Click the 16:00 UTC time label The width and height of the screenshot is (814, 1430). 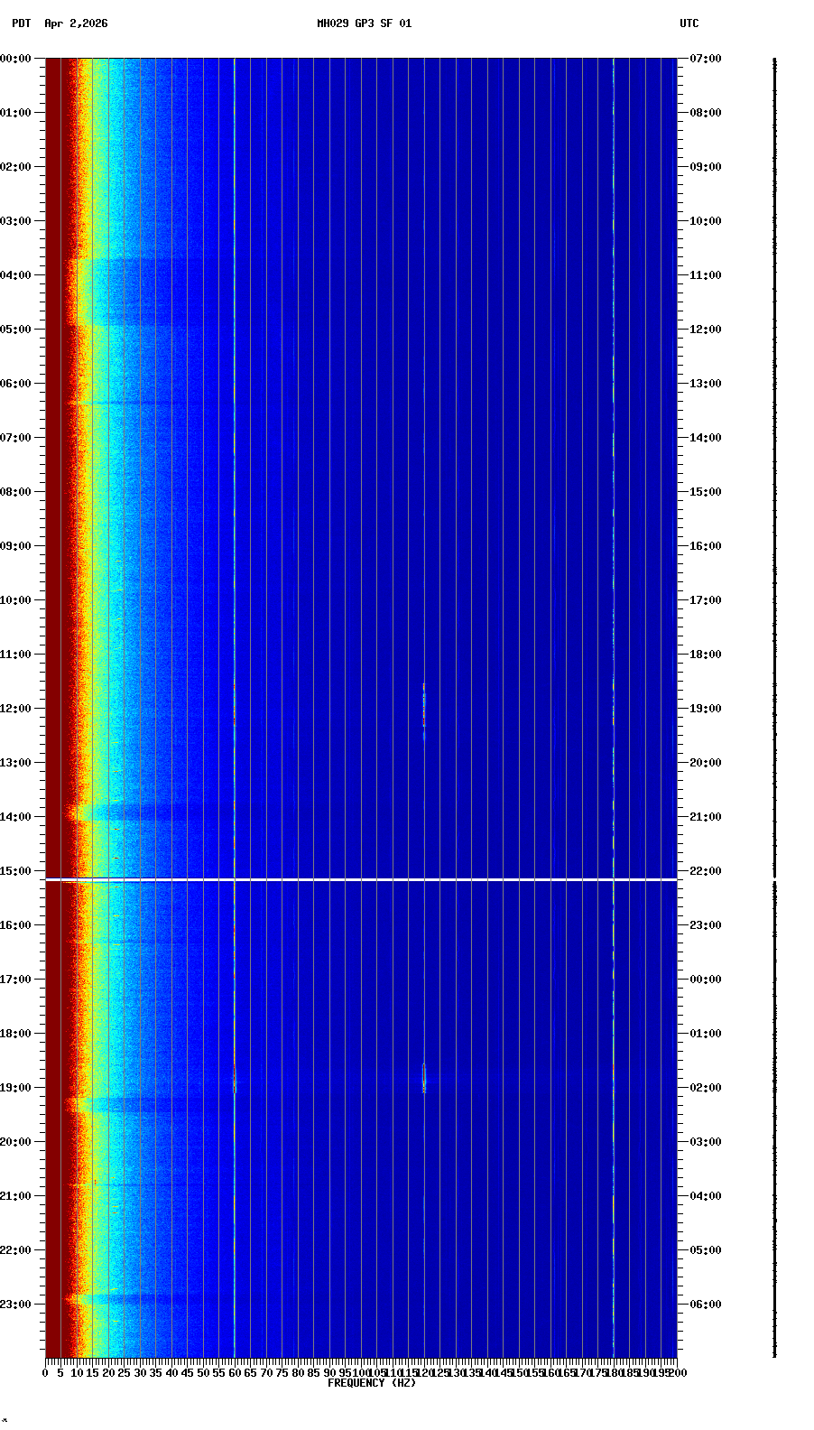click(x=706, y=546)
